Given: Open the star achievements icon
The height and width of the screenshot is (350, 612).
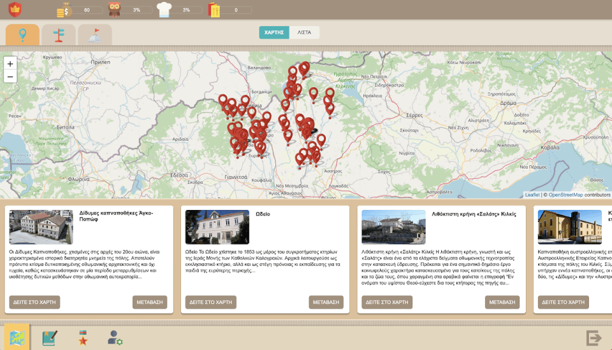Looking at the screenshot, I should click(82, 338).
